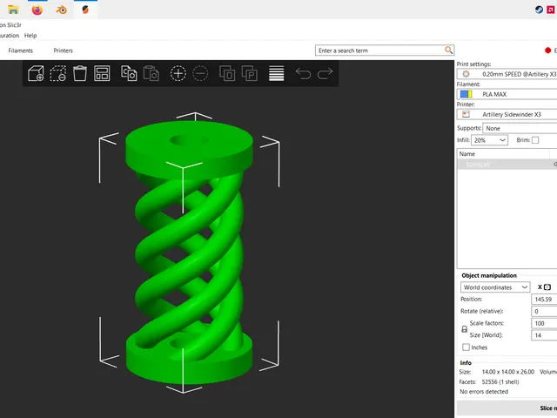Select the object row in the list
557x418 pixels.
507,165
